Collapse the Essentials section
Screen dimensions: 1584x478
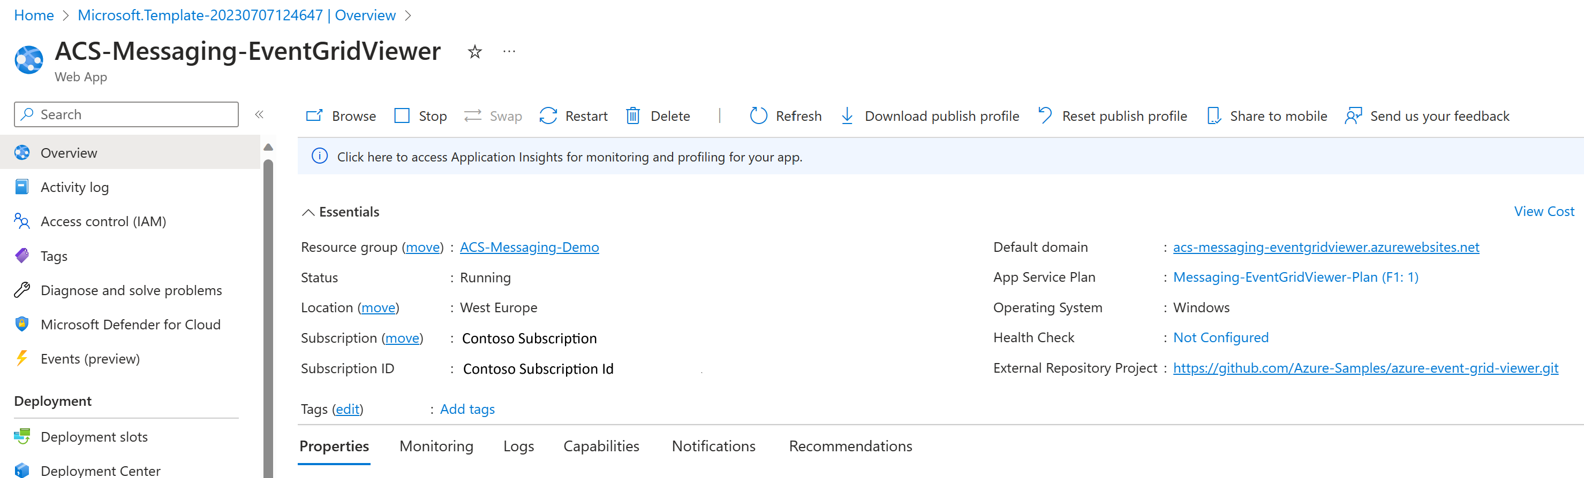308,212
